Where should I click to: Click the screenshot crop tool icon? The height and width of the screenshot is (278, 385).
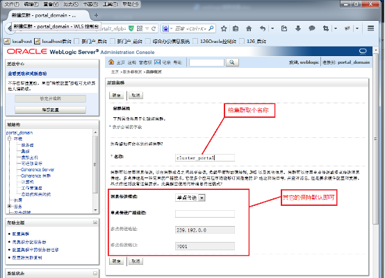tap(326, 28)
